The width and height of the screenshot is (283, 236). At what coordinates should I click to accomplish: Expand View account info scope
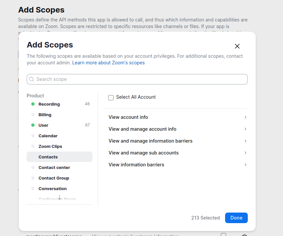click(178, 117)
